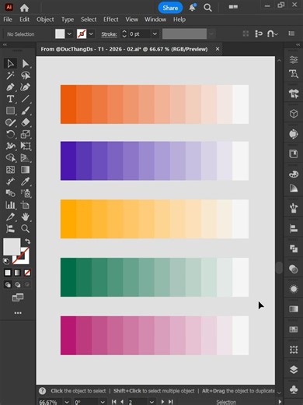Go to the previous artboard
Viewport: 303px width, 405px height.
pyautogui.click(x=122, y=402)
